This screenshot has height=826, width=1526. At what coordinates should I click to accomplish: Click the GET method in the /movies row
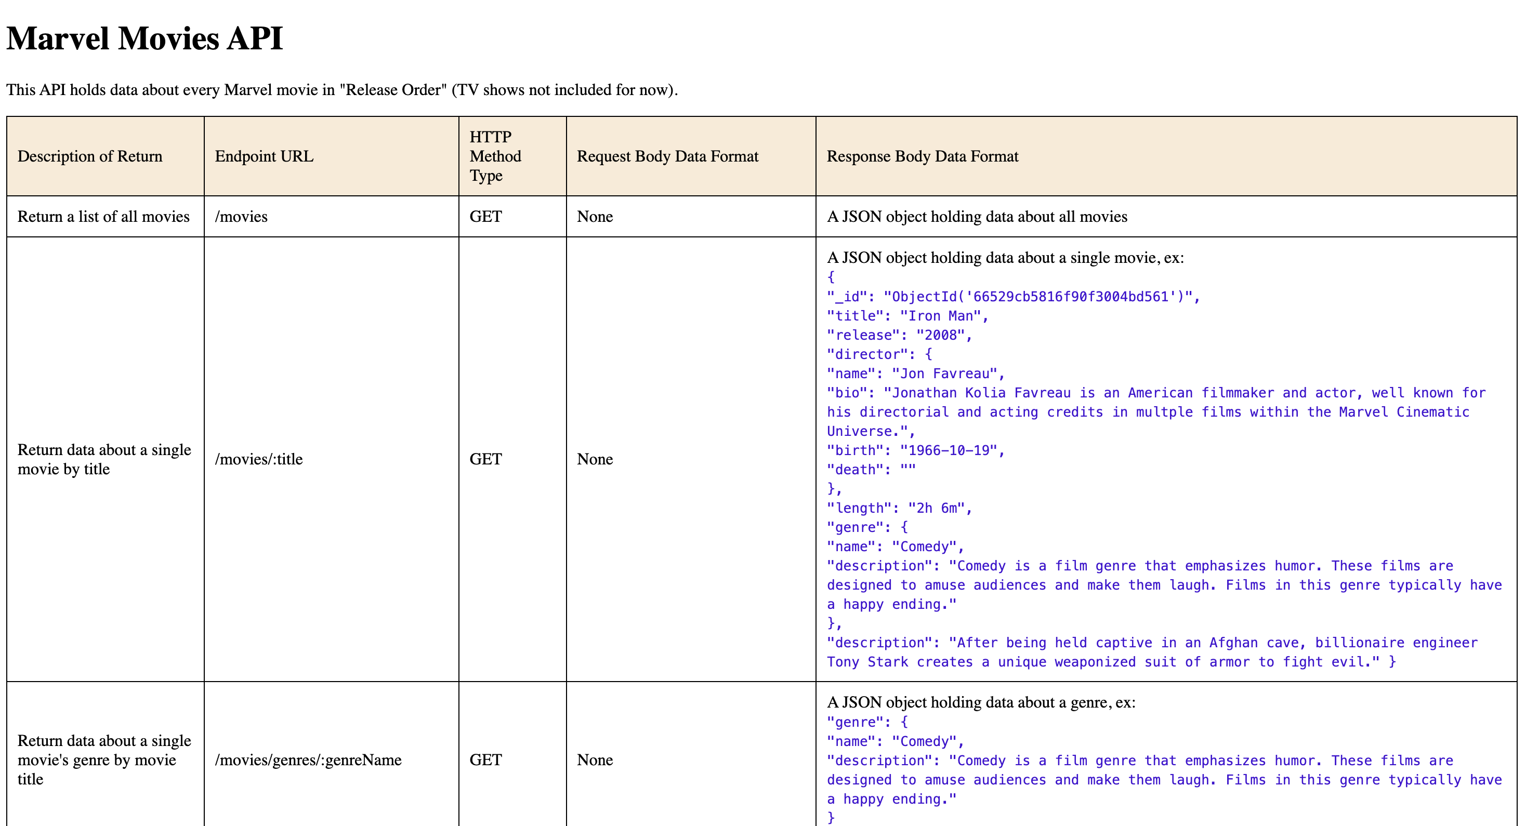485,217
